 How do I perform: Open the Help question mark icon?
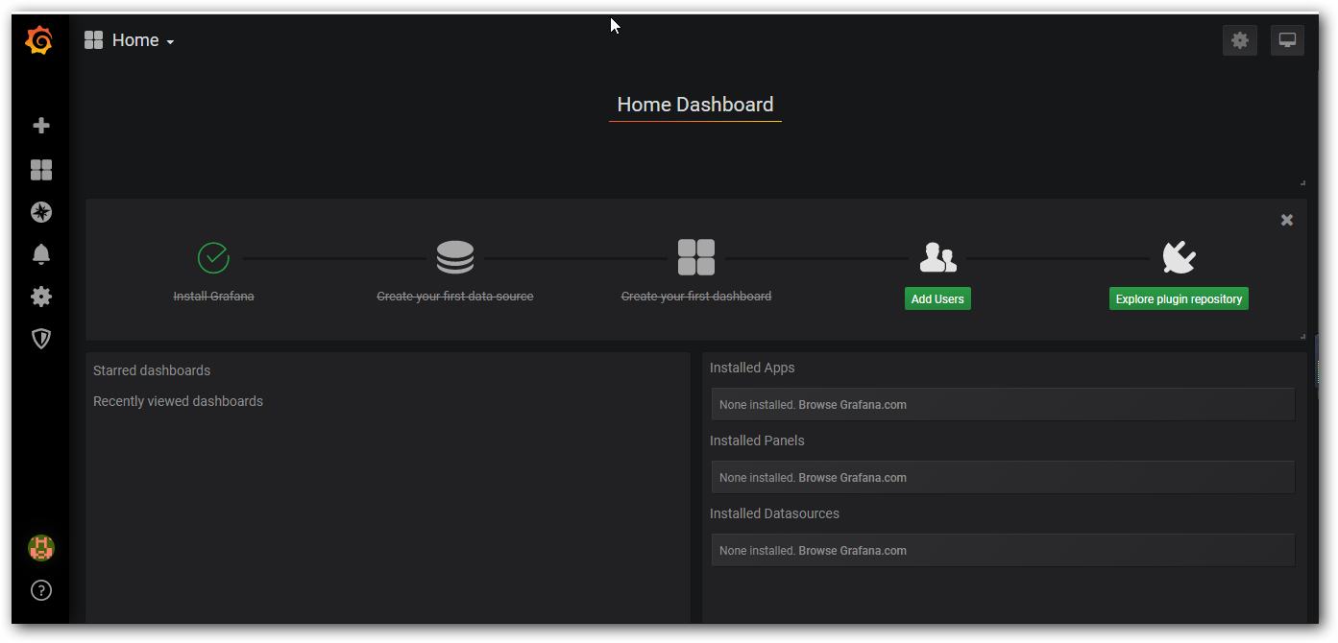(x=41, y=590)
